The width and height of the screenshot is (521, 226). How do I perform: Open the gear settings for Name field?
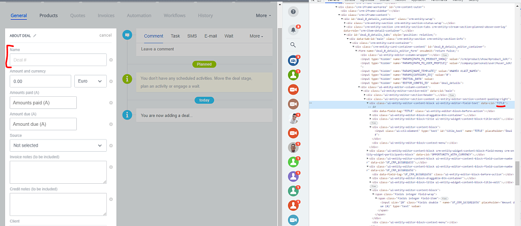point(111,60)
